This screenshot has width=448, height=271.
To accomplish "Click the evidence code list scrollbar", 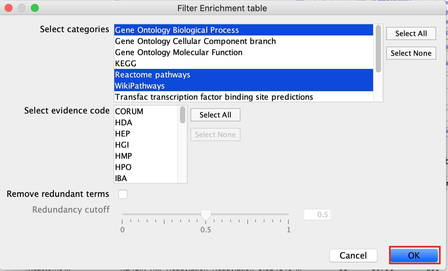I will pyautogui.click(x=183, y=115).
